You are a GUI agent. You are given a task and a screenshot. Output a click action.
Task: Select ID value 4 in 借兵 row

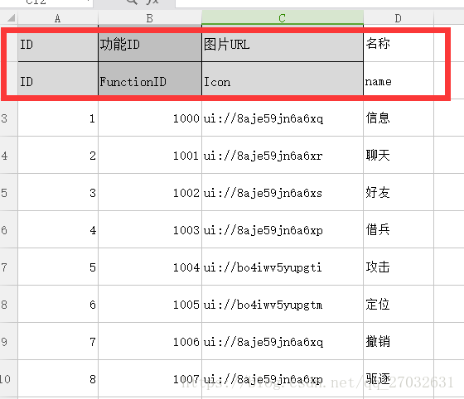click(x=58, y=229)
